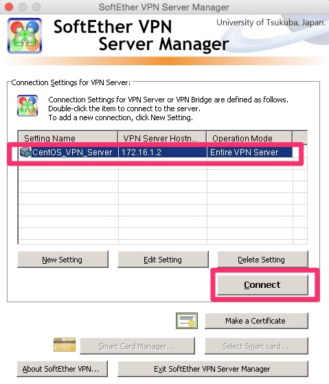Exit SoftEther VPN Server Manager
The image size is (329, 384).
[213, 369]
